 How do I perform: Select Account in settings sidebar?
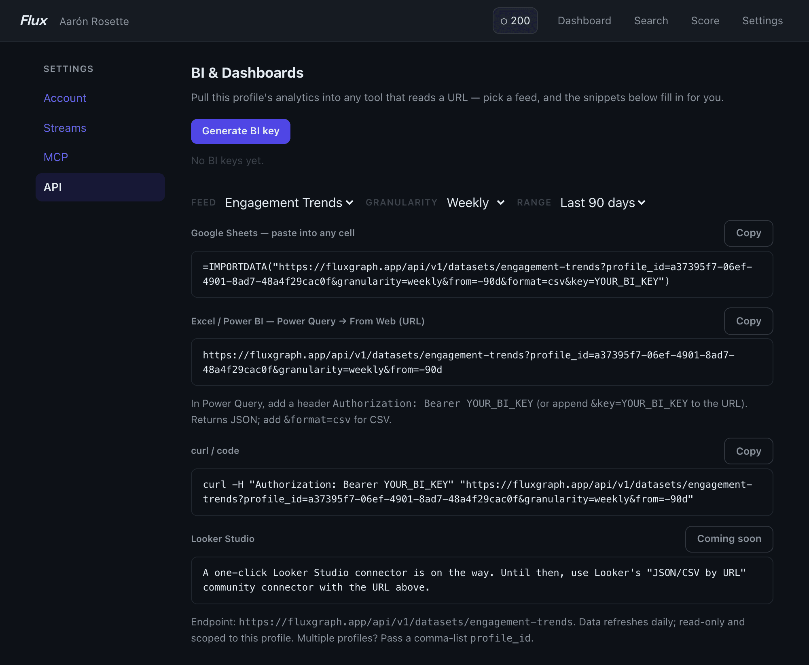65,98
